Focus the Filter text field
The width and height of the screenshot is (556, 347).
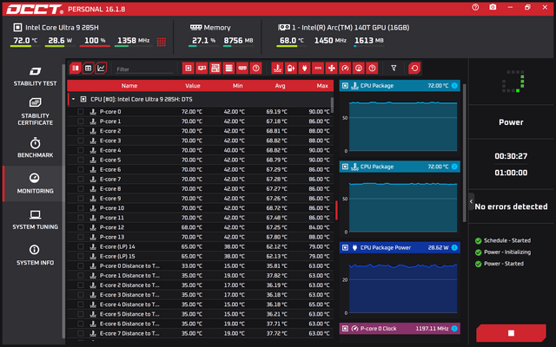coord(145,69)
